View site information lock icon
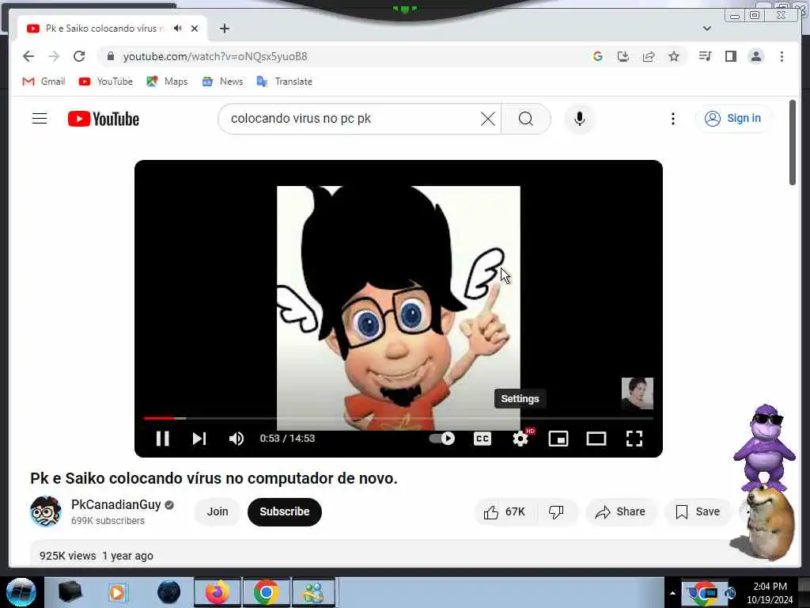 pos(111,56)
